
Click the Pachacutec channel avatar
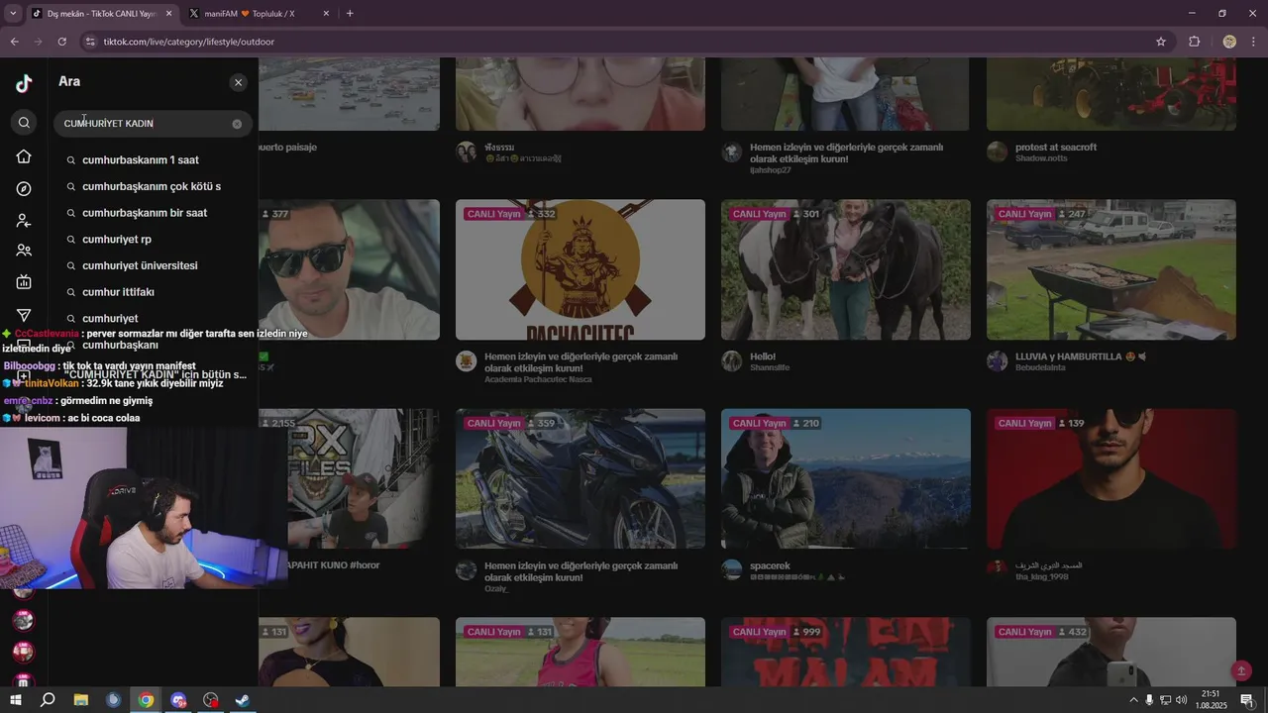click(467, 361)
